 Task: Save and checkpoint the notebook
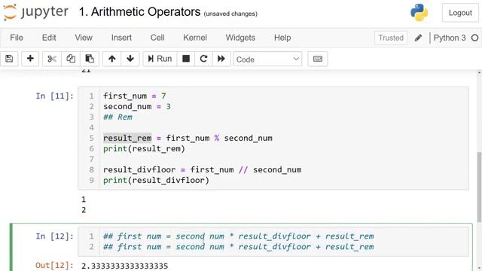[x=9, y=59]
